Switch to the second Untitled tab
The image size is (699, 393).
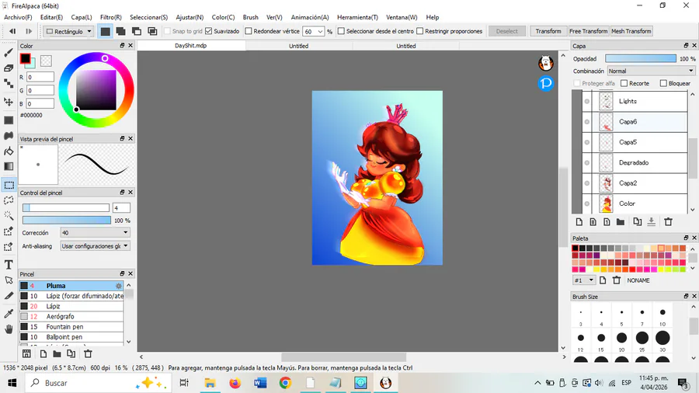[x=406, y=46]
